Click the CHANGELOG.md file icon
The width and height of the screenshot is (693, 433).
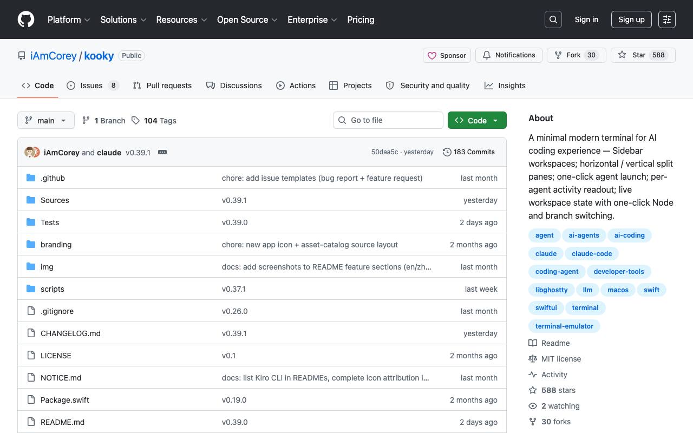tap(31, 333)
